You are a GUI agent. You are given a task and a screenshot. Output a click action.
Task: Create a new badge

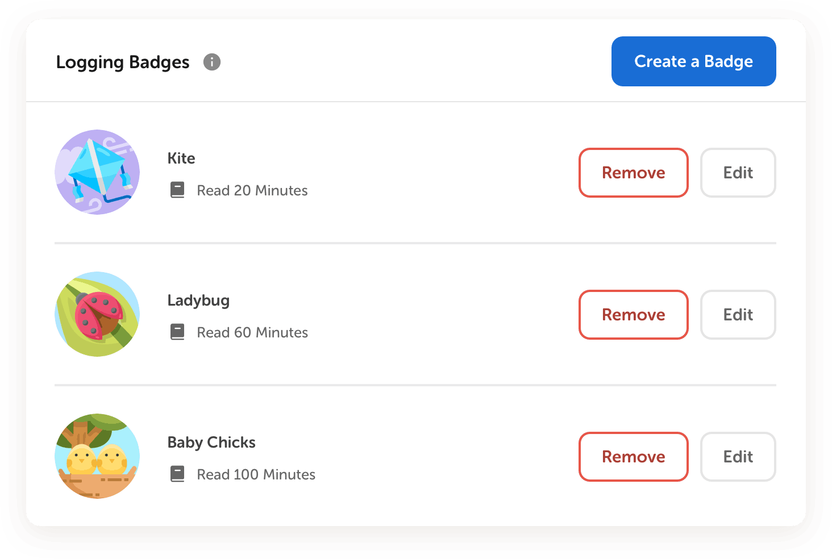coord(693,61)
